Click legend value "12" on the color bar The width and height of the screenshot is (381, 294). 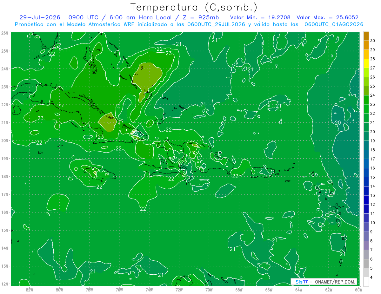coord(373,205)
